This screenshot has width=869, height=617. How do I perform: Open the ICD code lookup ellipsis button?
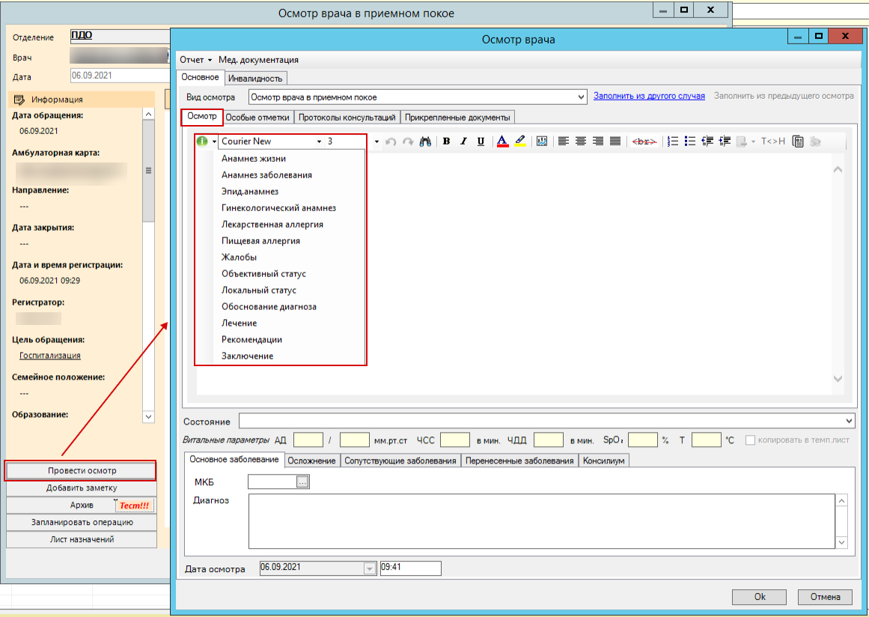click(x=302, y=482)
